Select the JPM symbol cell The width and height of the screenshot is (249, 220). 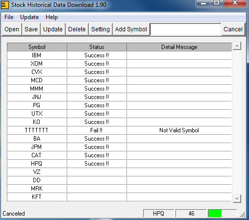[37, 147]
